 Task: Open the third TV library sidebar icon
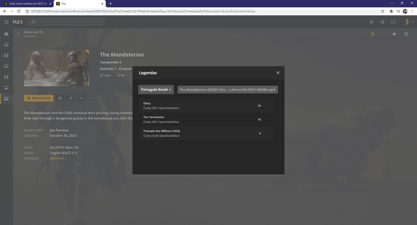[7, 87]
